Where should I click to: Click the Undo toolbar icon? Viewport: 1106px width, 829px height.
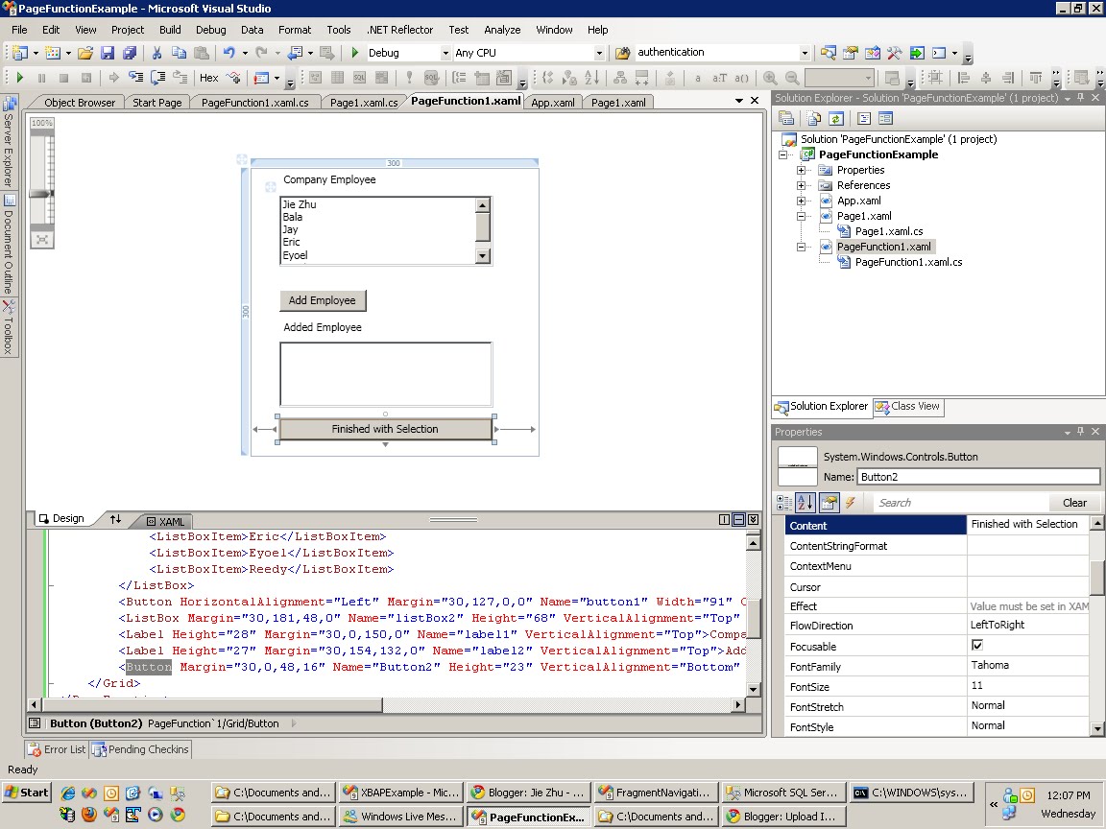pyautogui.click(x=228, y=53)
